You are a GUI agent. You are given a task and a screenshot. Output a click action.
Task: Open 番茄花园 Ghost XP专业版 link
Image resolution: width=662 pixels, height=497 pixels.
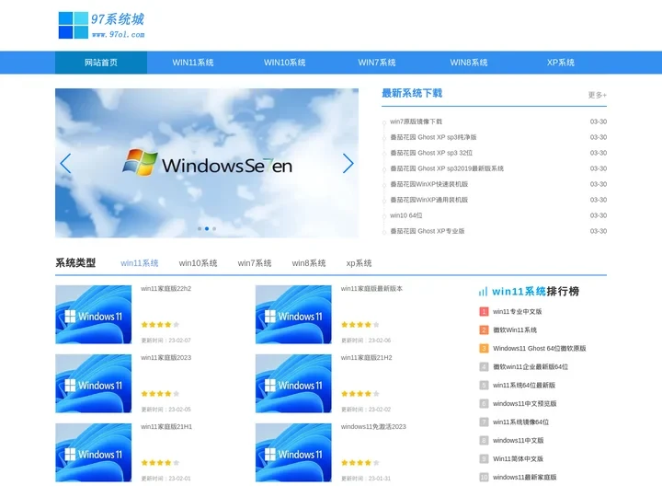(428, 231)
